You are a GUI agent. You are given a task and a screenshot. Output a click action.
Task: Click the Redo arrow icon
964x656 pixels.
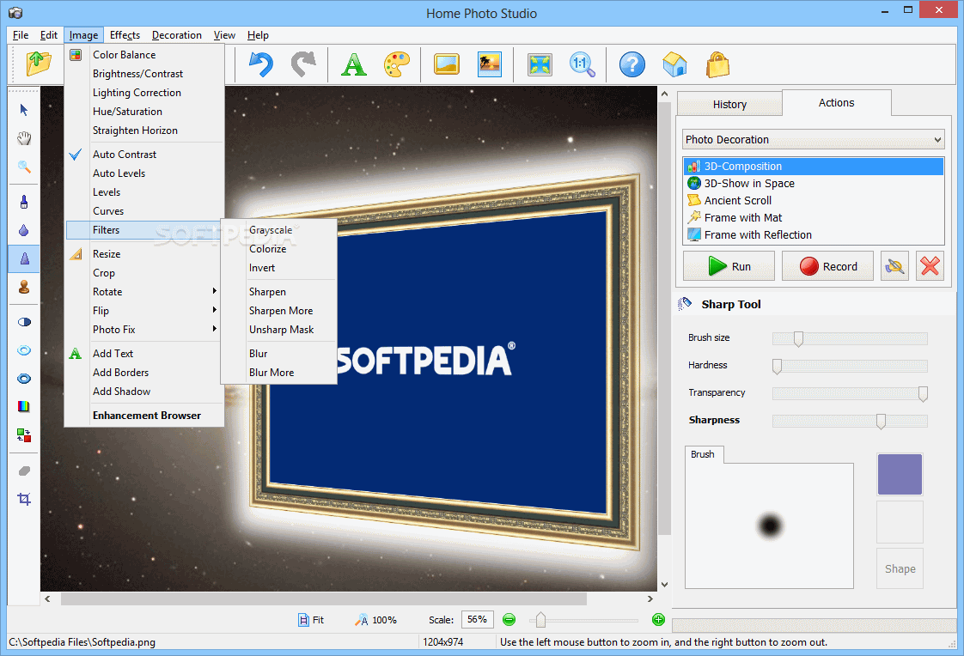(x=303, y=64)
